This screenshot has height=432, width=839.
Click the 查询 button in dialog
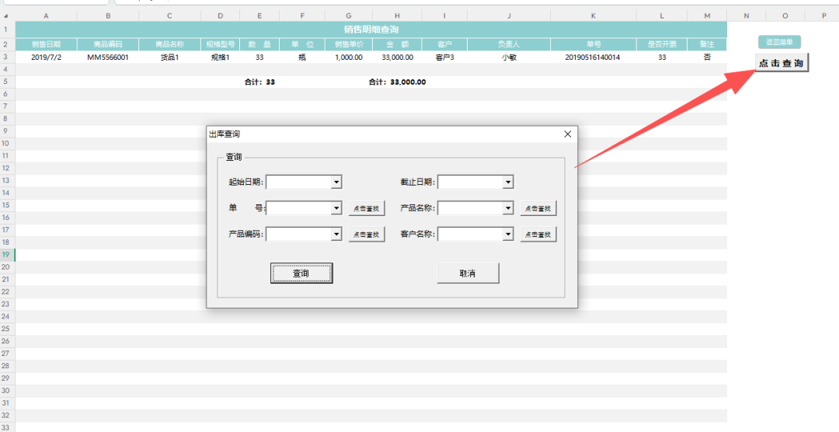click(301, 273)
